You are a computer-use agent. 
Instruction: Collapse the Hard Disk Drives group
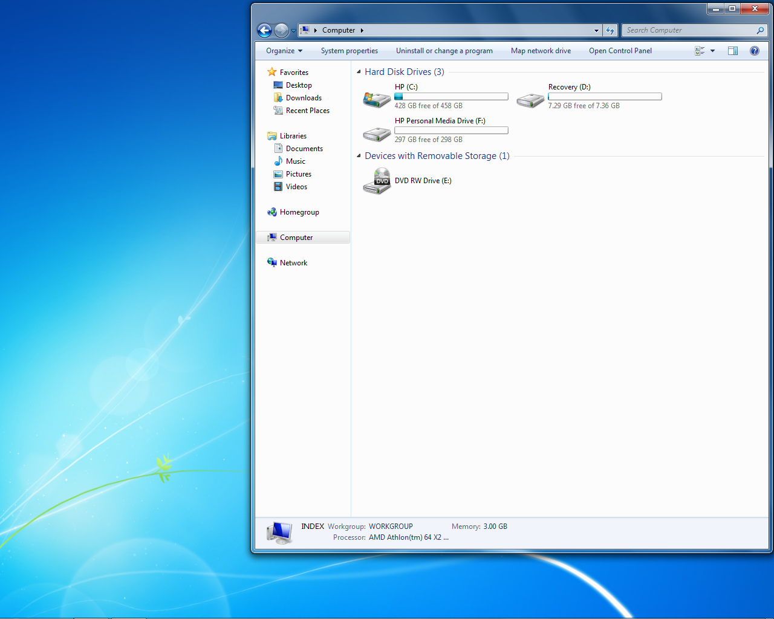pos(359,72)
